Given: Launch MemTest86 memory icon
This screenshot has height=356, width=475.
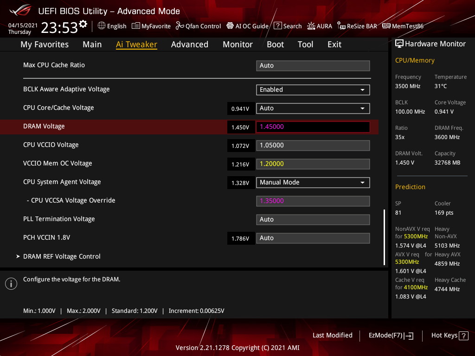Looking at the screenshot, I should [386, 26].
